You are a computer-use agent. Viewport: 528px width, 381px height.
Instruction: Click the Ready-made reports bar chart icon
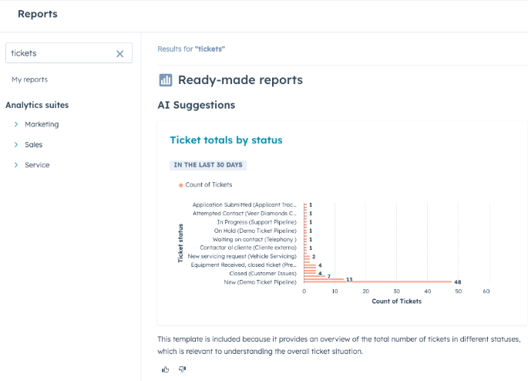pos(165,80)
